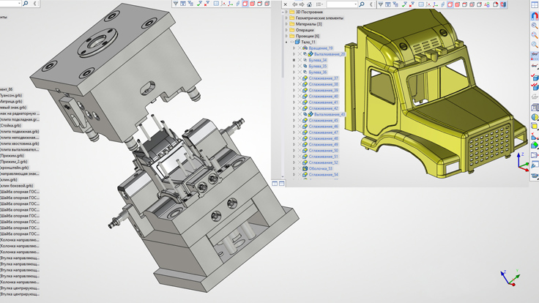Click the grid icon in left viewport toolbar
This screenshot has width=539, height=303.
(216, 4)
